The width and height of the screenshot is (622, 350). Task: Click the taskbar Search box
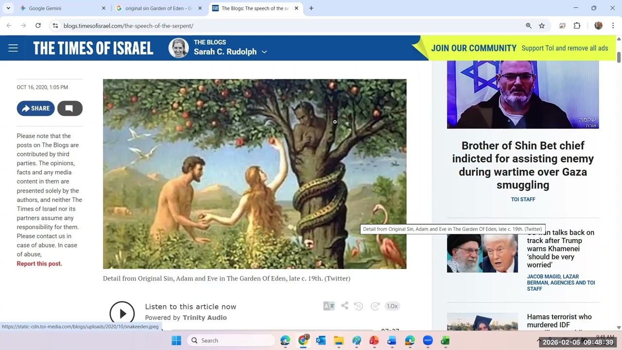(230, 340)
